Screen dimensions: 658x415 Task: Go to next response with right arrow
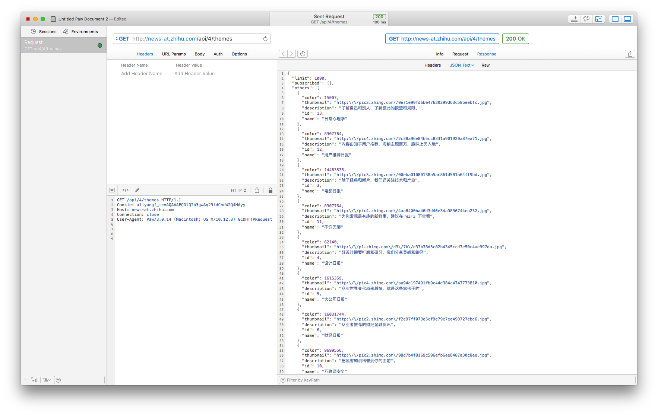click(x=292, y=54)
